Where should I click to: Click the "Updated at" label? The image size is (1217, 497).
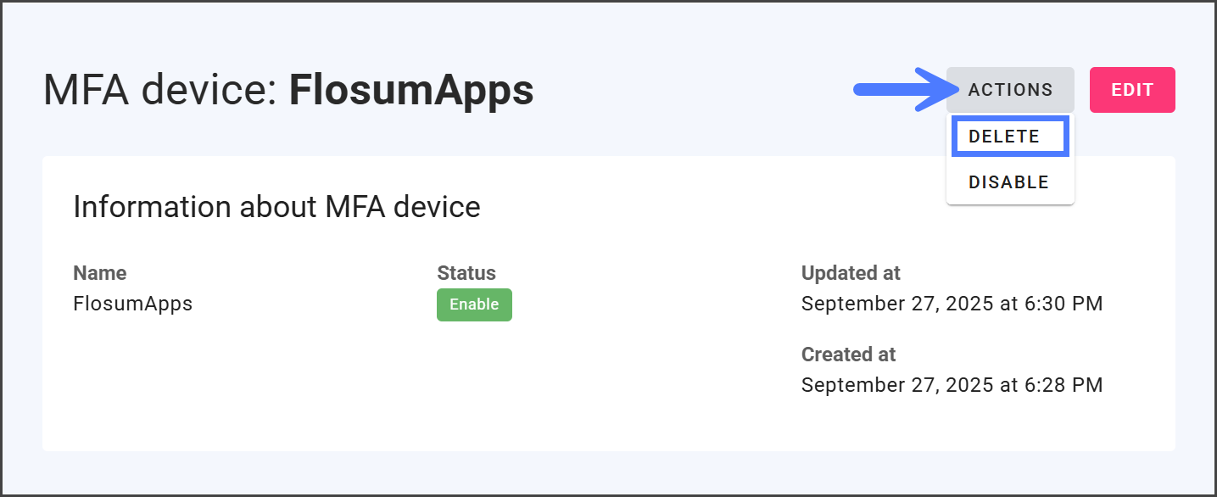click(x=850, y=273)
